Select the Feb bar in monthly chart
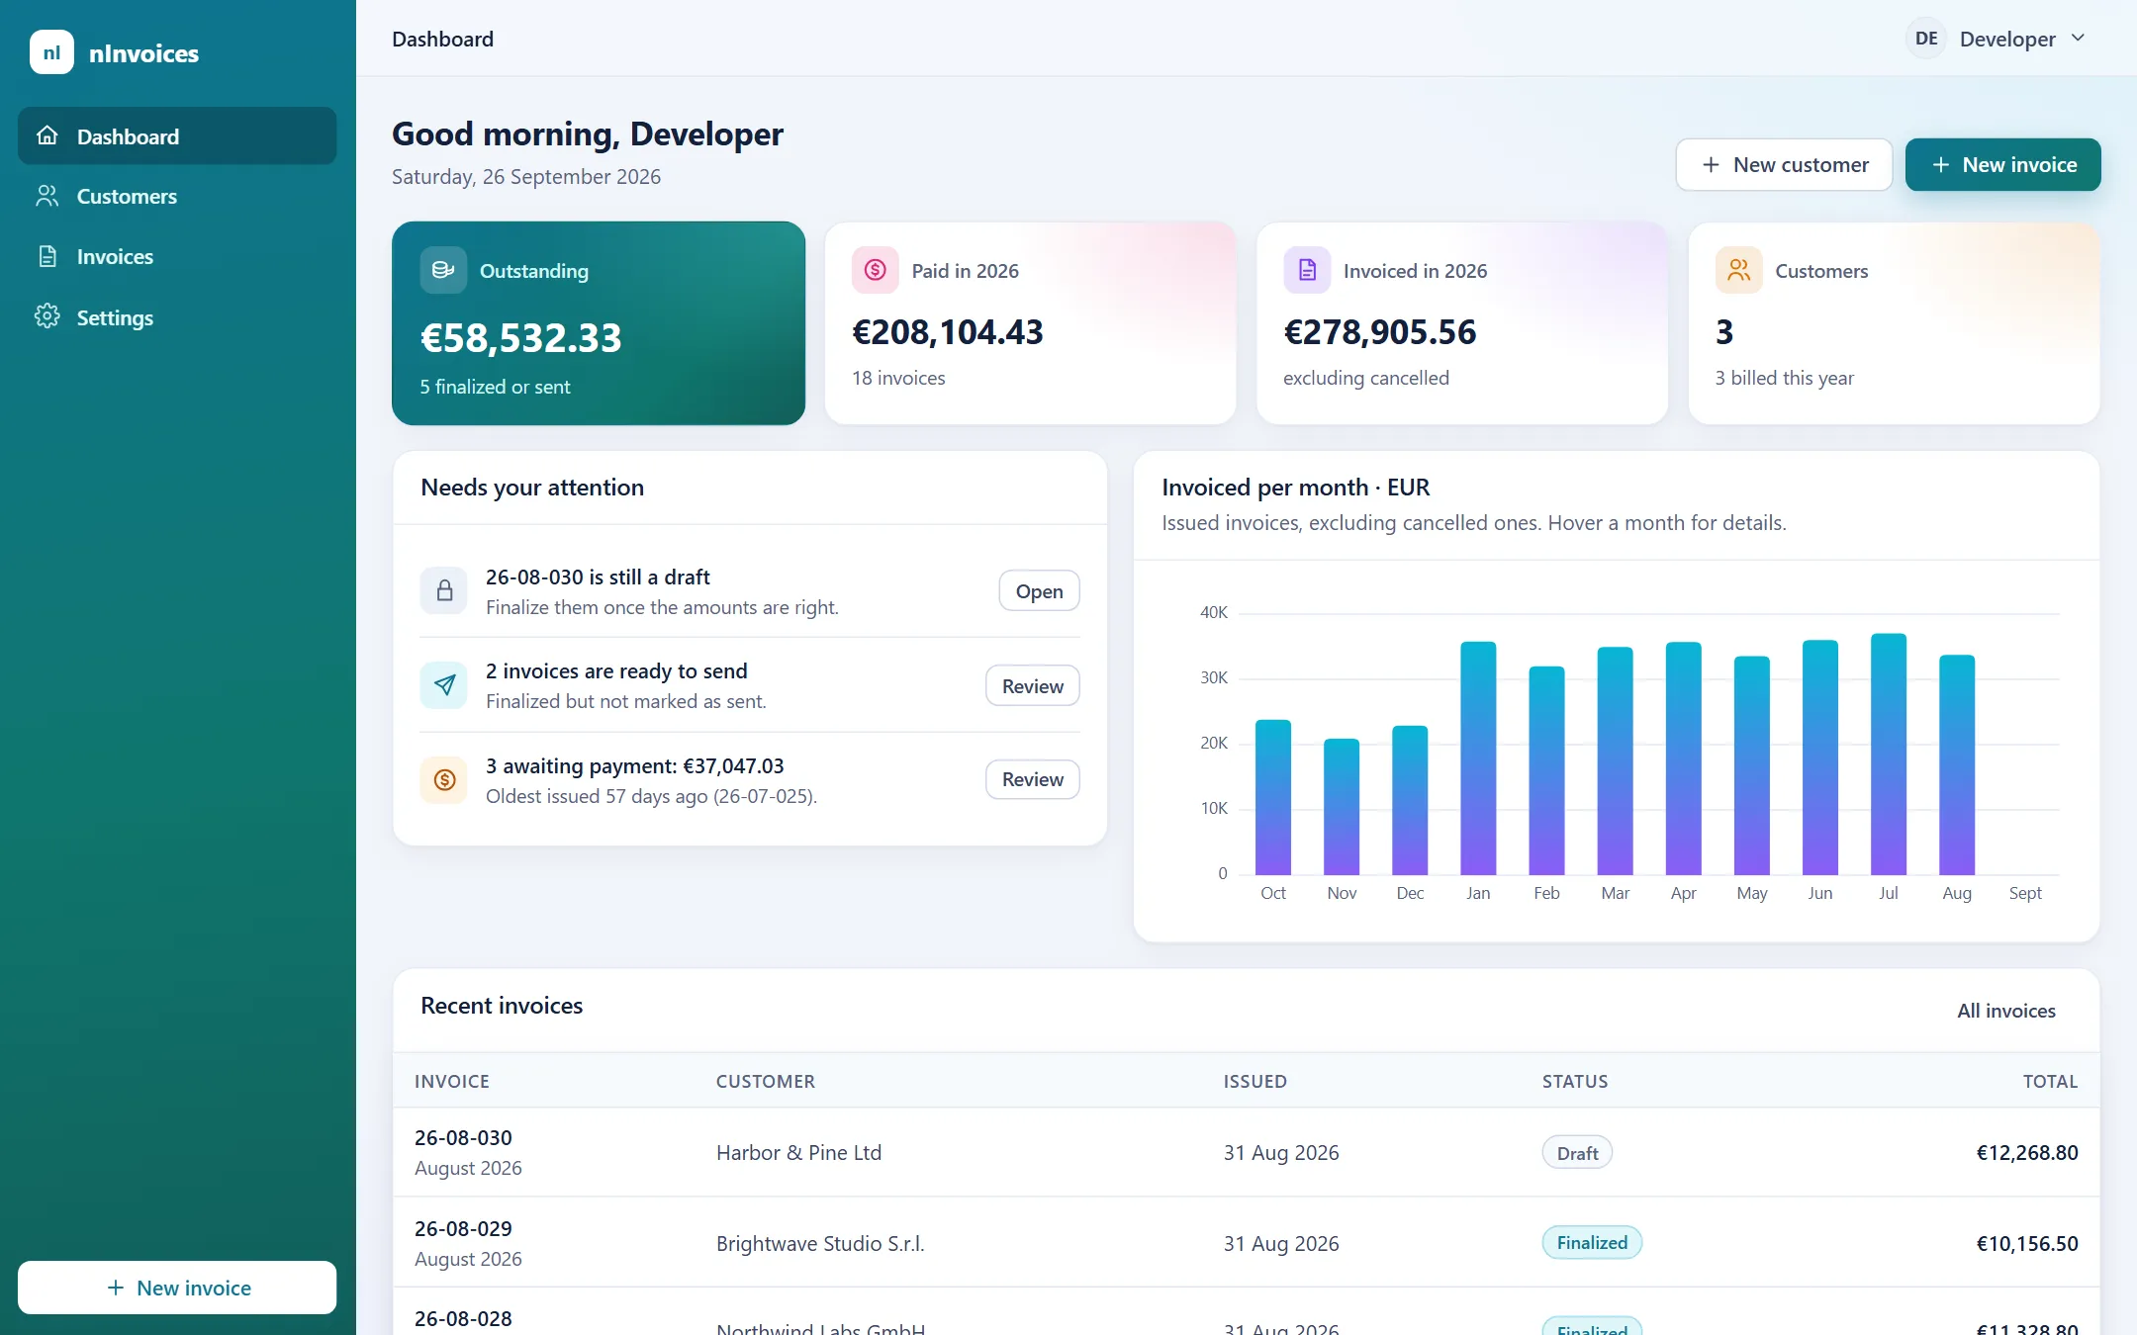Image resolution: width=2137 pixels, height=1335 pixels. (x=1546, y=770)
